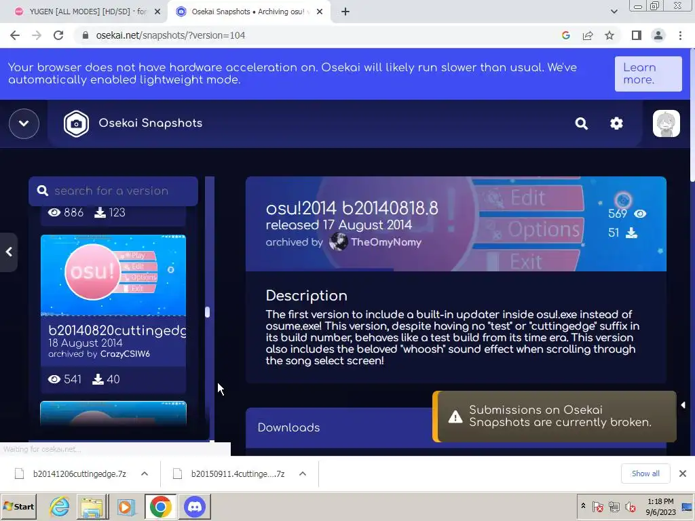Bookmark this page with star
This screenshot has height=521, width=695.
[609, 35]
